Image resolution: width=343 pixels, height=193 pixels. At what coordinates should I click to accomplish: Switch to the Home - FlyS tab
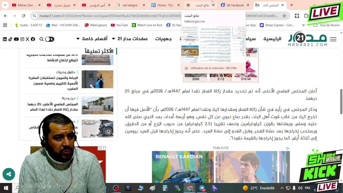coord(165,5)
